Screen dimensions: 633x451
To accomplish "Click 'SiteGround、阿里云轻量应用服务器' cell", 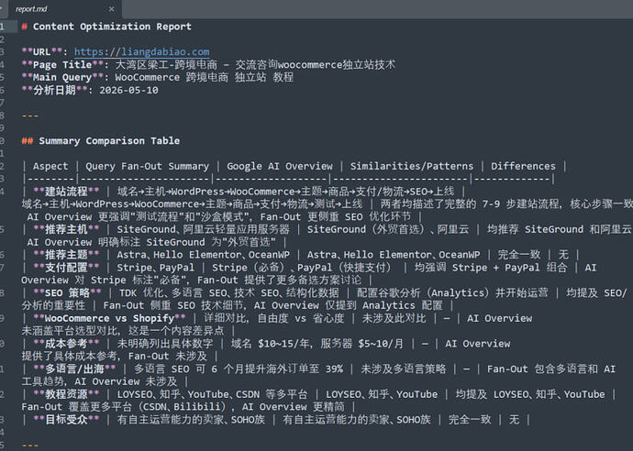I will click(x=203, y=229).
